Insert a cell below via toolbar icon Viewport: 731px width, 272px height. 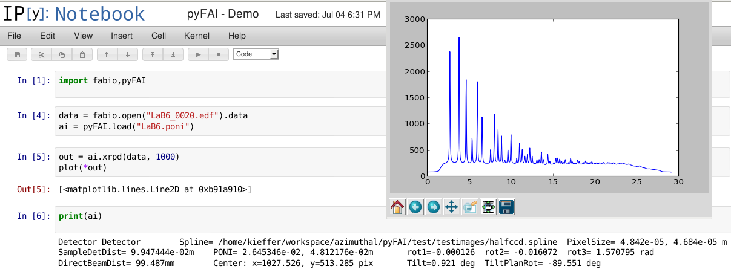(173, 54)
